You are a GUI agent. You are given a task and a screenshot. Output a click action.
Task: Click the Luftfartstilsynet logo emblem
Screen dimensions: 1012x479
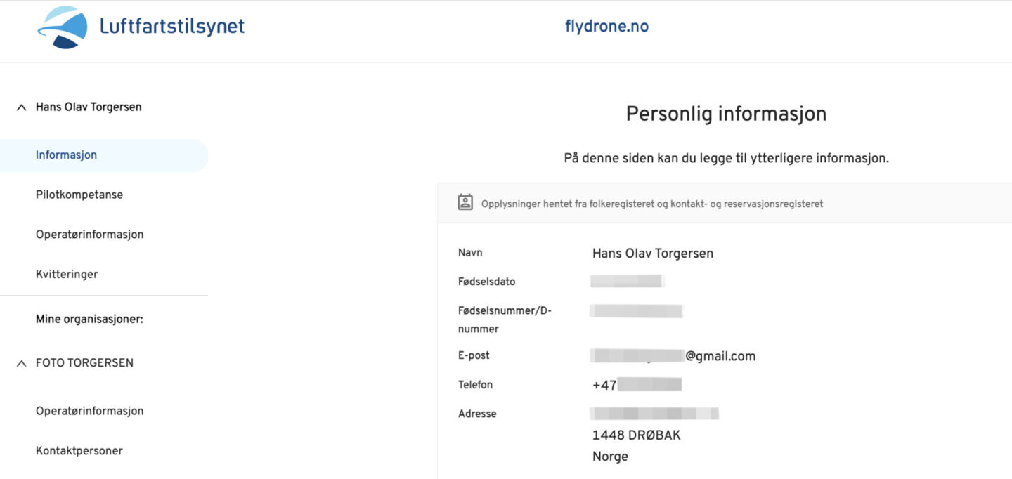point(63,27)
